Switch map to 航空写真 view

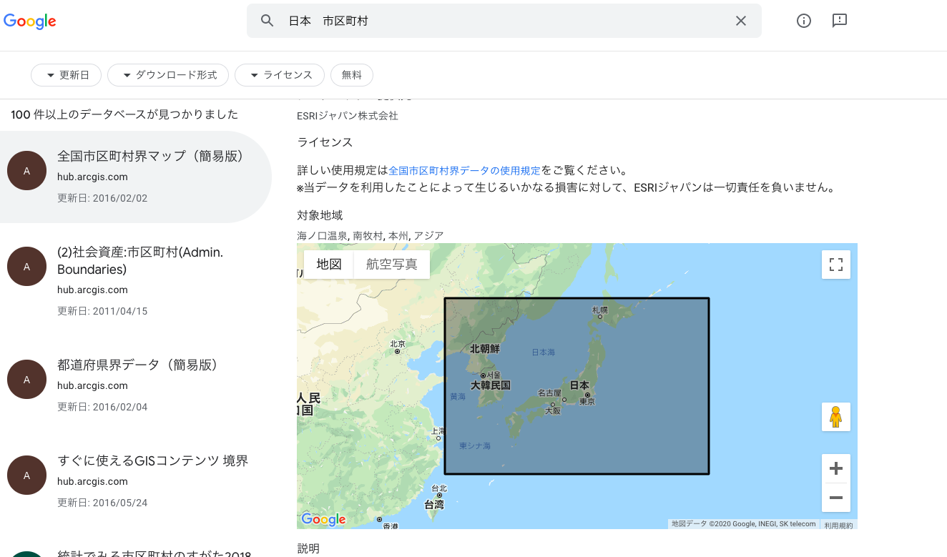pos(392,264)
